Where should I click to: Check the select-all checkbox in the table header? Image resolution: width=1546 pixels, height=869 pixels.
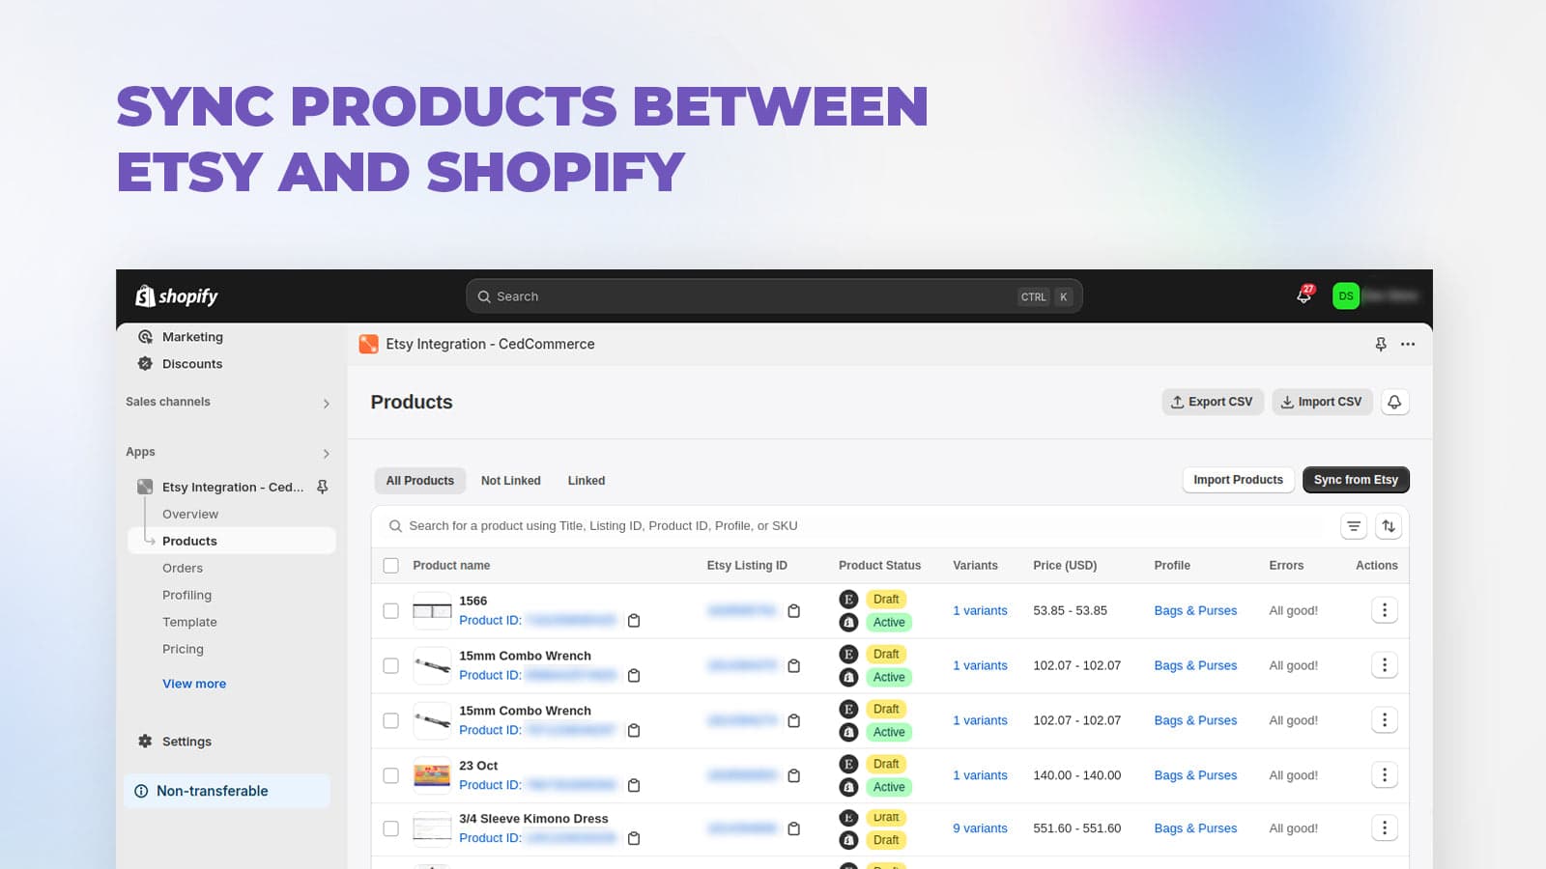391,565
